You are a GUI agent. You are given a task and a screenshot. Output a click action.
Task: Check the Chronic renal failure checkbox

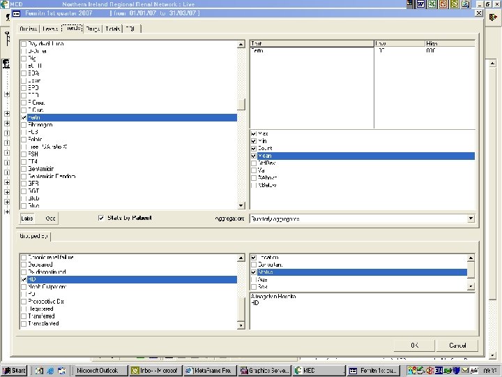coord(24,258)
